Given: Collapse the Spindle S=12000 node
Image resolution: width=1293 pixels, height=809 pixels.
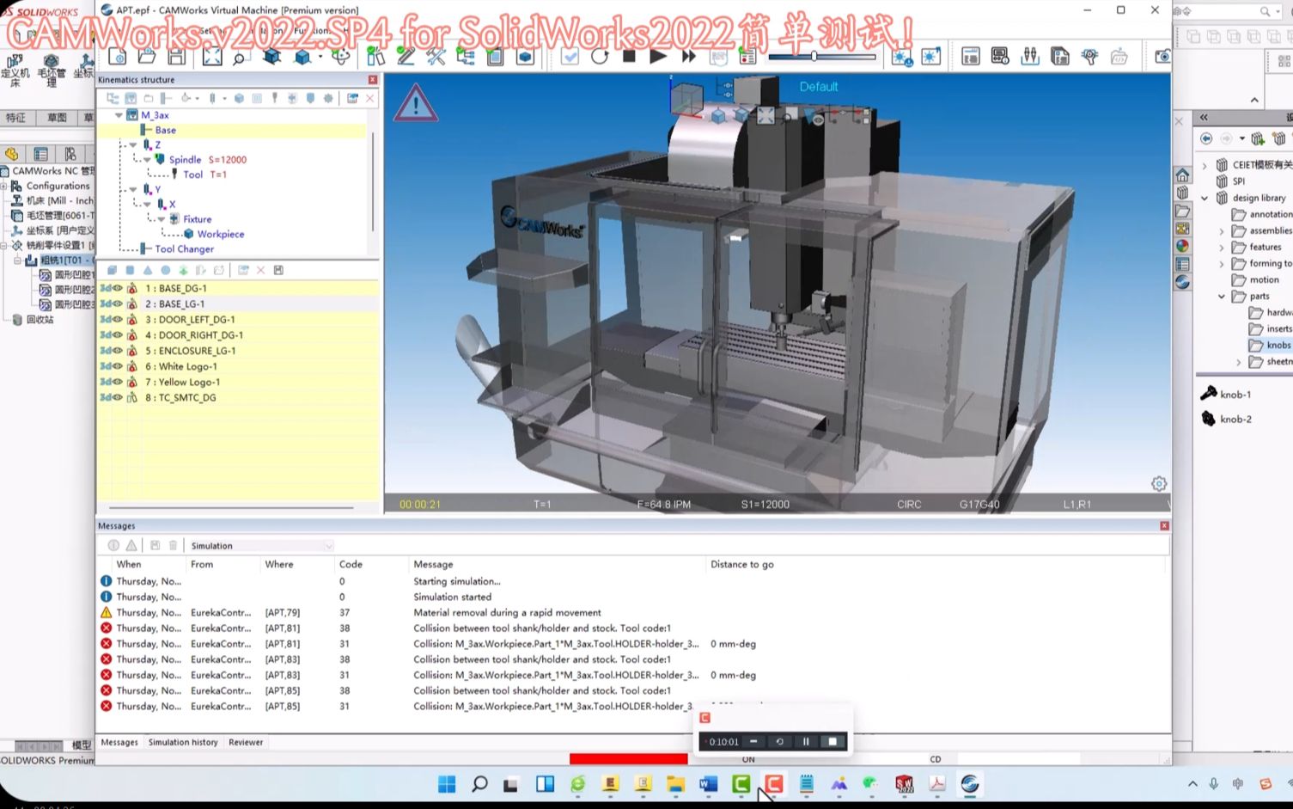Looking at the screenshot, I should tap(147, 160).
